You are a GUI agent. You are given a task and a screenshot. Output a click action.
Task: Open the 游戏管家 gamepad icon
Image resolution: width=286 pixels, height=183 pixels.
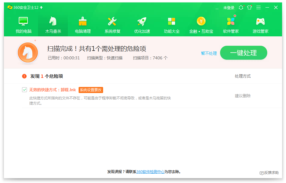pyautogui.click(x=261, y=22)
